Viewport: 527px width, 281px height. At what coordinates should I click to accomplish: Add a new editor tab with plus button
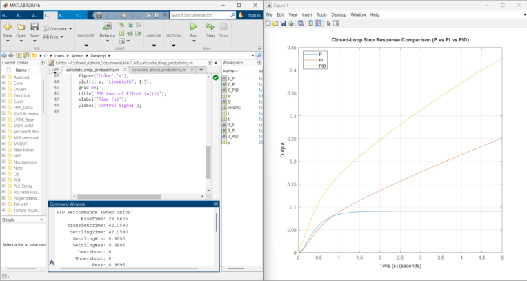point(201,70)
